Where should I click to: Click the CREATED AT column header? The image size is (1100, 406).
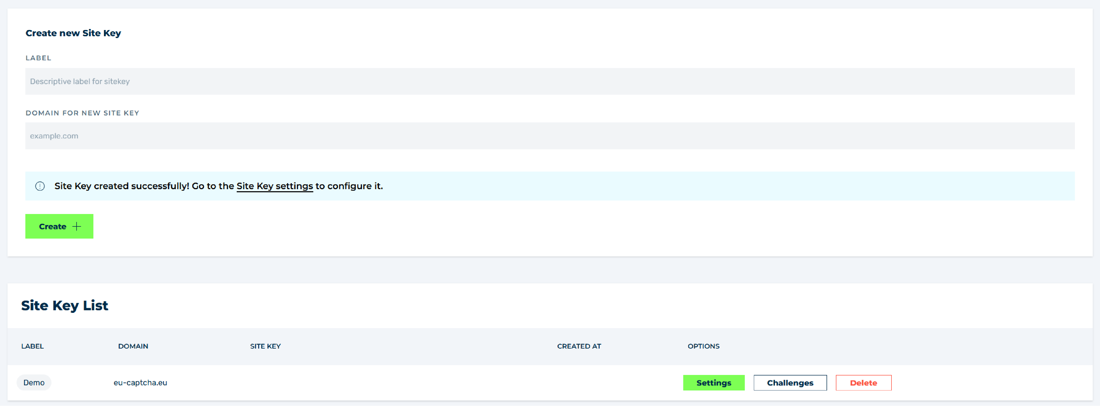tap(579, 346)
